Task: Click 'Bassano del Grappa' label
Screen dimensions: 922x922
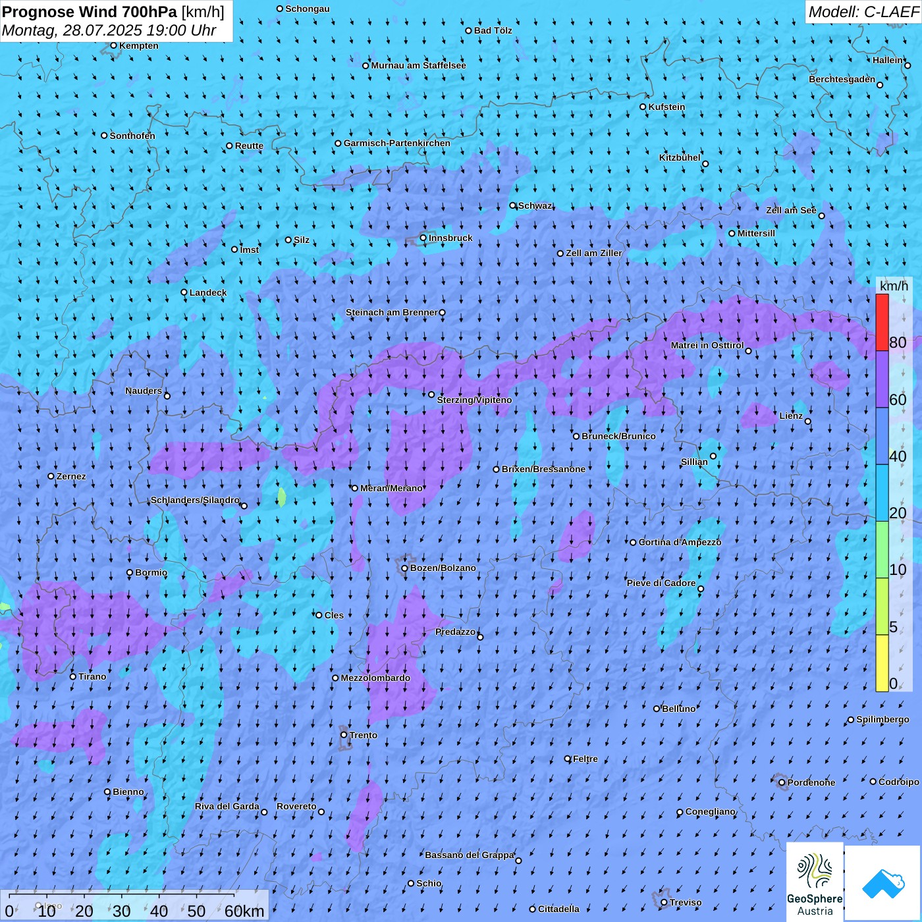Action: (x=470, y=855)
